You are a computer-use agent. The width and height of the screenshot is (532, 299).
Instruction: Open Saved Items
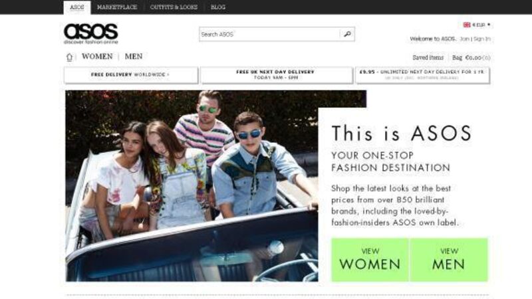[428, 58]
